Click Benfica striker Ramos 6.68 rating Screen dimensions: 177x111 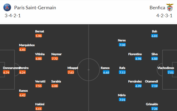[106, 72]
